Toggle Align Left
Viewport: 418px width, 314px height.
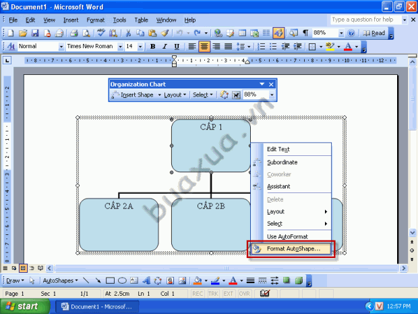click(x=192, y=47)
